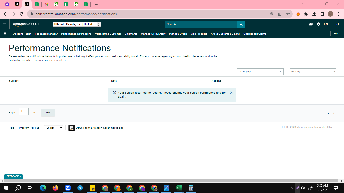Click the browser address bar URL
344x193 pixels.
[76, 14]
